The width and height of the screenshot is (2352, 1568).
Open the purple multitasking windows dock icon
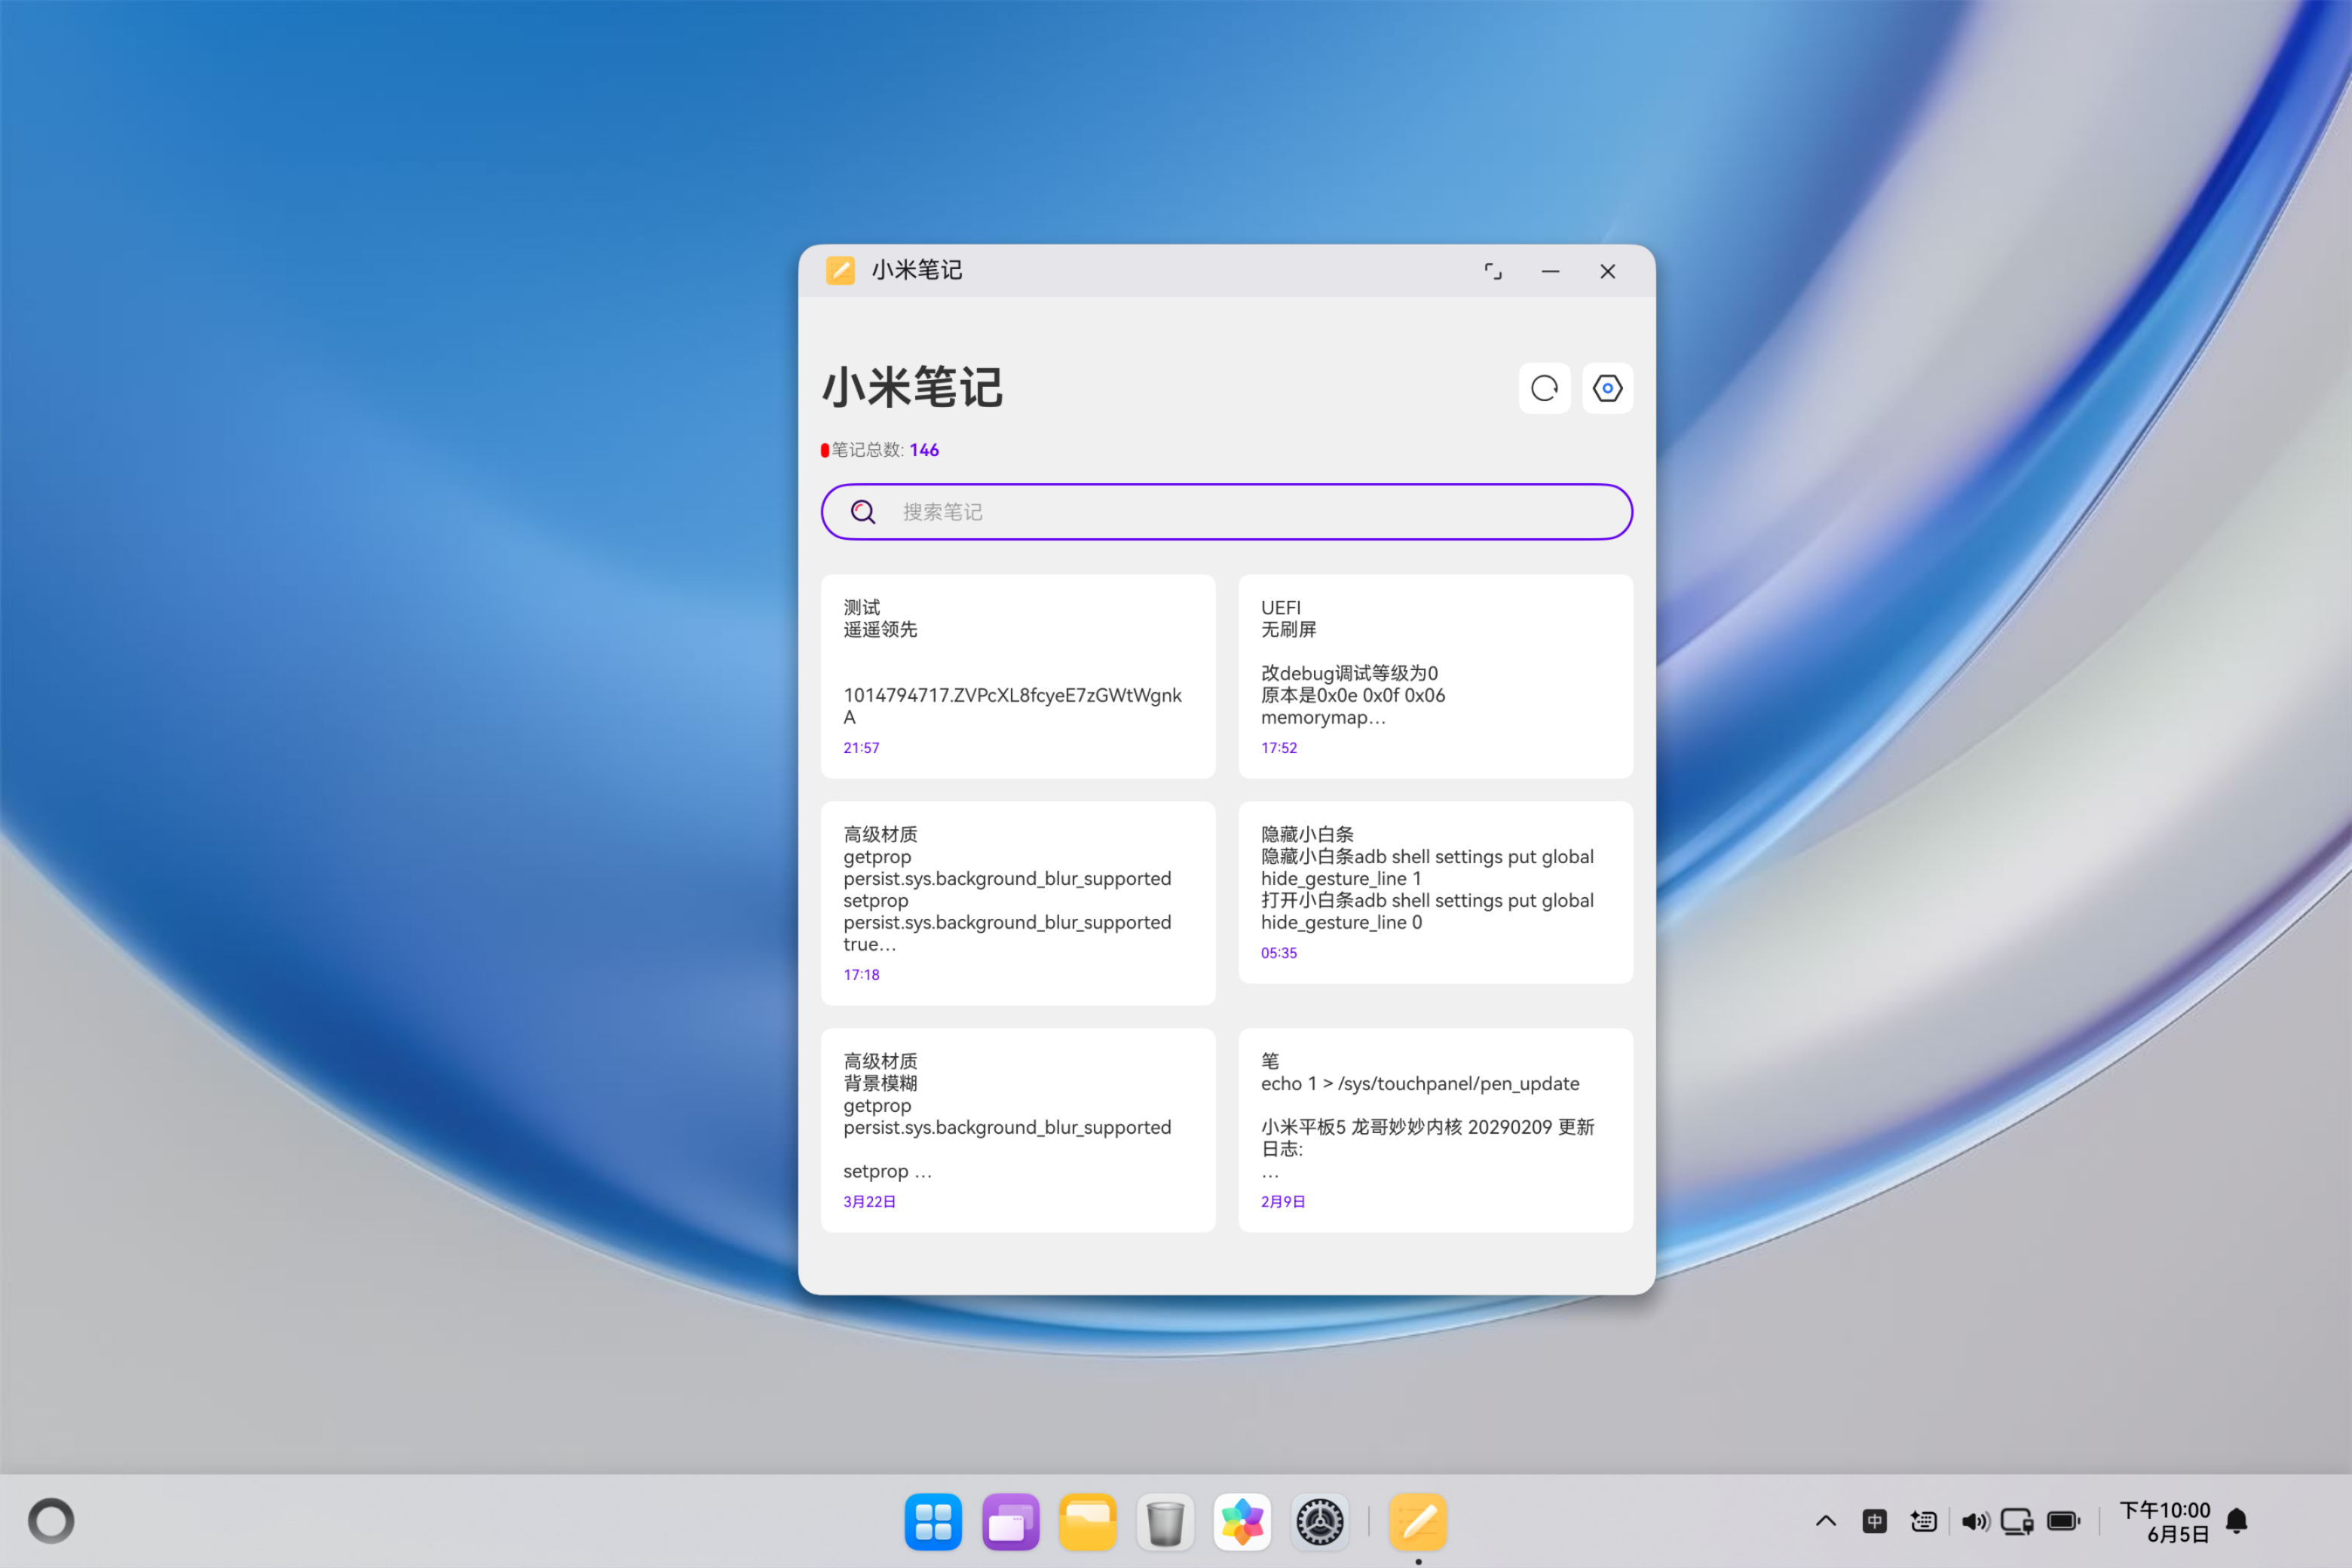(x=1010, y=1522)
